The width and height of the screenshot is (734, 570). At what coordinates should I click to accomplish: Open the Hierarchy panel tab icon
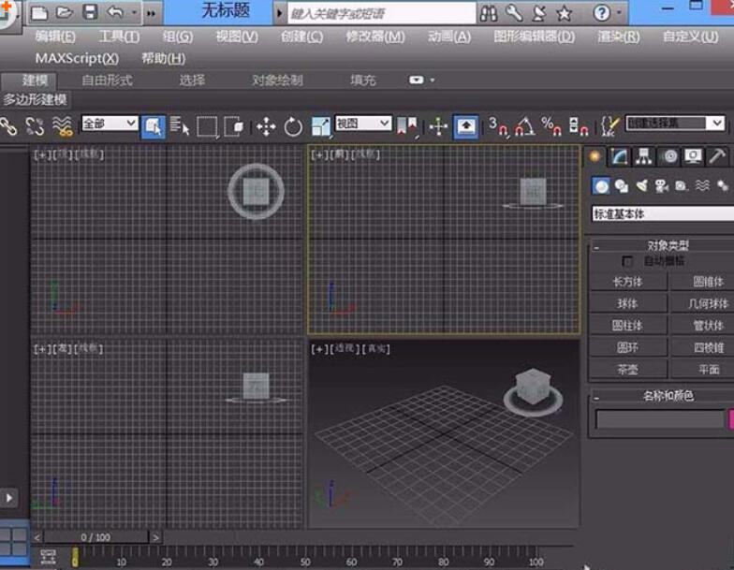pos(644,156)
